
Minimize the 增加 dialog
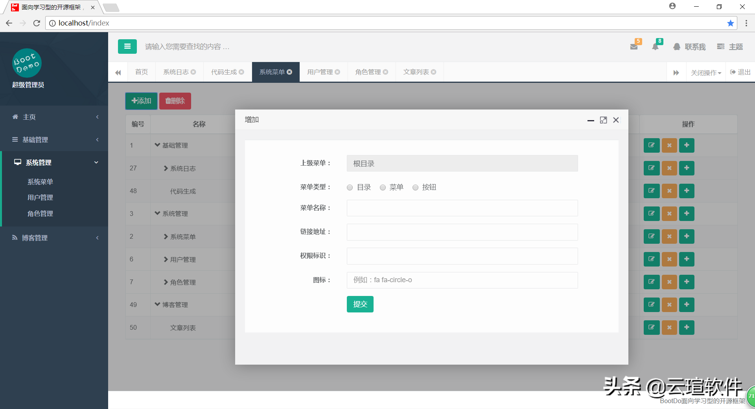coord(591,120)
